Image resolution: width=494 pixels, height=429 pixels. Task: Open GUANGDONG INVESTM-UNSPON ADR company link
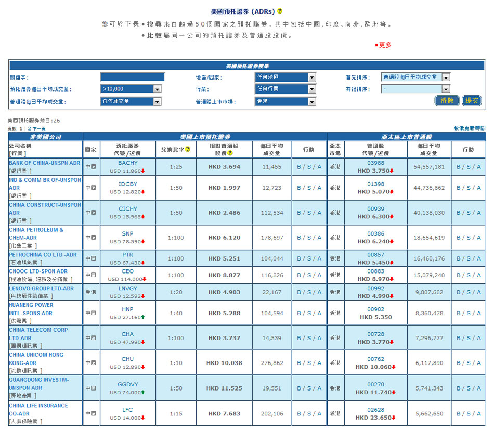coord(39,384)
